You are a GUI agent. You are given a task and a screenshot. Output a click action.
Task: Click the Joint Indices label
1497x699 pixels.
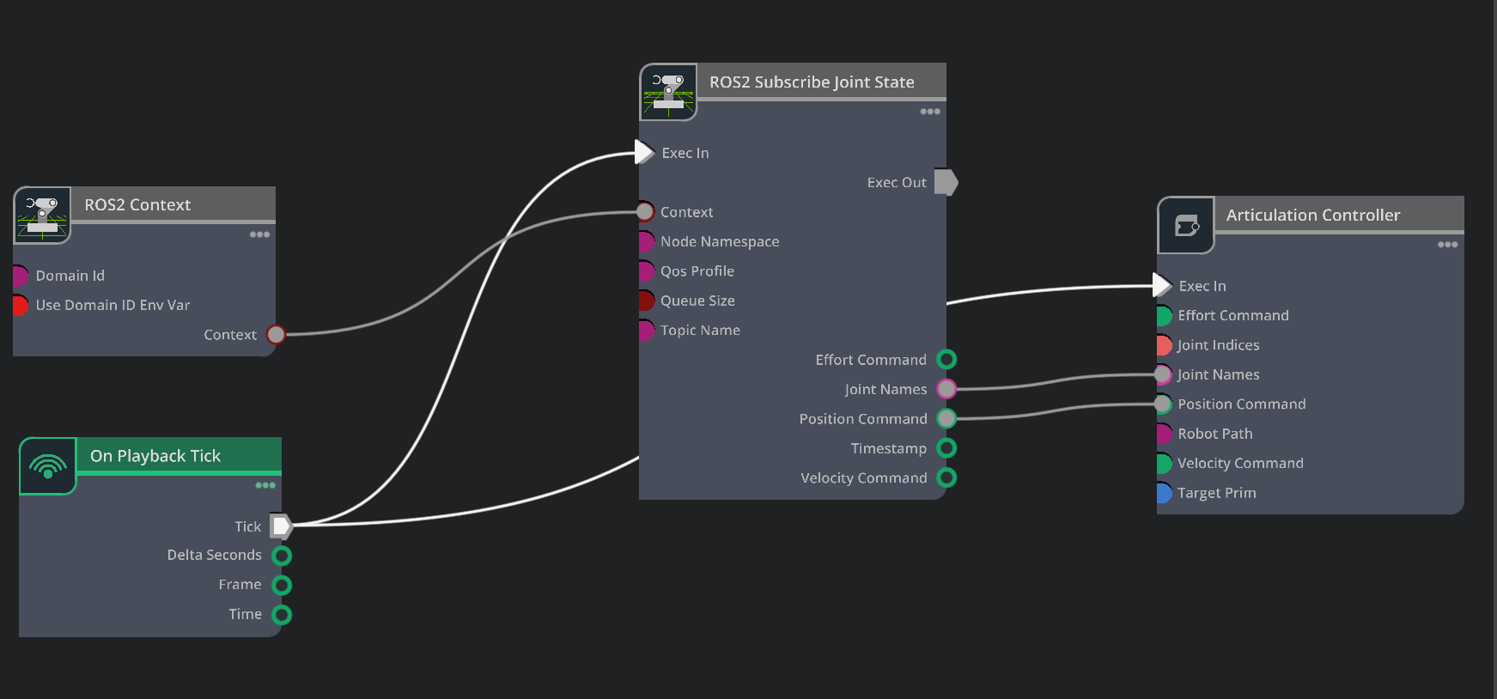pyautogui.click(x=1219, y=345)
